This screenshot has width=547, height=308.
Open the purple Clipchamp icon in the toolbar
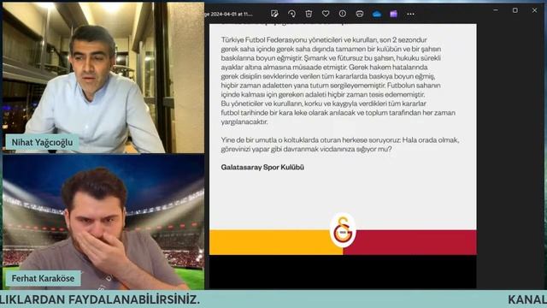(393, 14)
